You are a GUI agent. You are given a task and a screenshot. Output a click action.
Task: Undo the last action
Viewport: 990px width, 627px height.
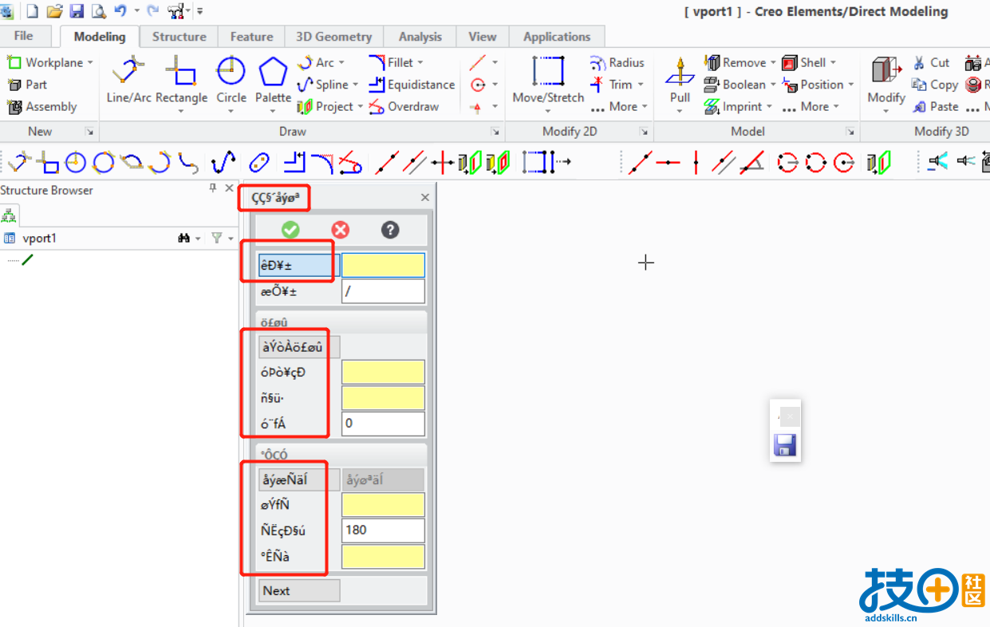click(120, 11)
